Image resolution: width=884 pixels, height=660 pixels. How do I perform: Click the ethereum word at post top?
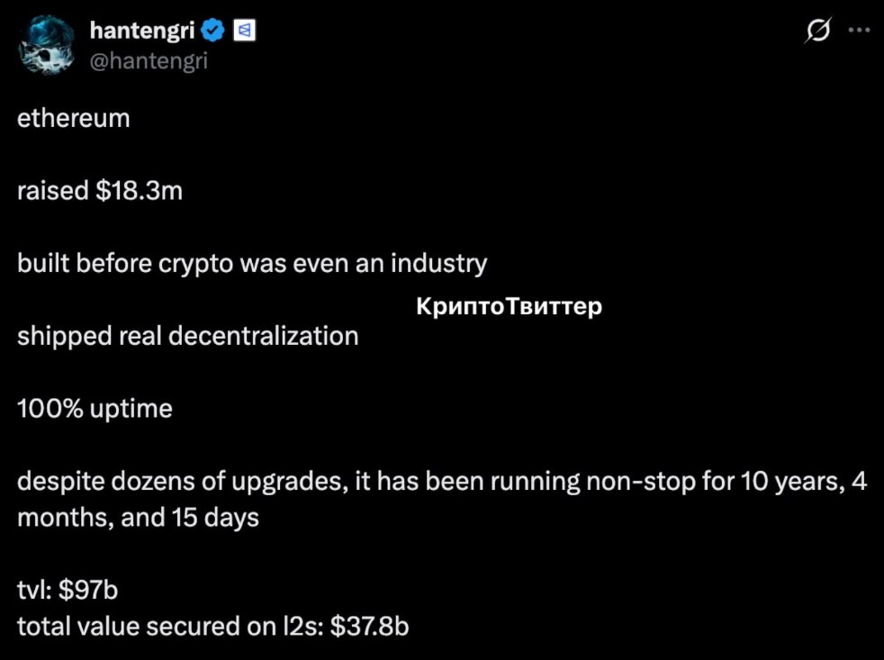pyautogui.click(x=74, y=117)
